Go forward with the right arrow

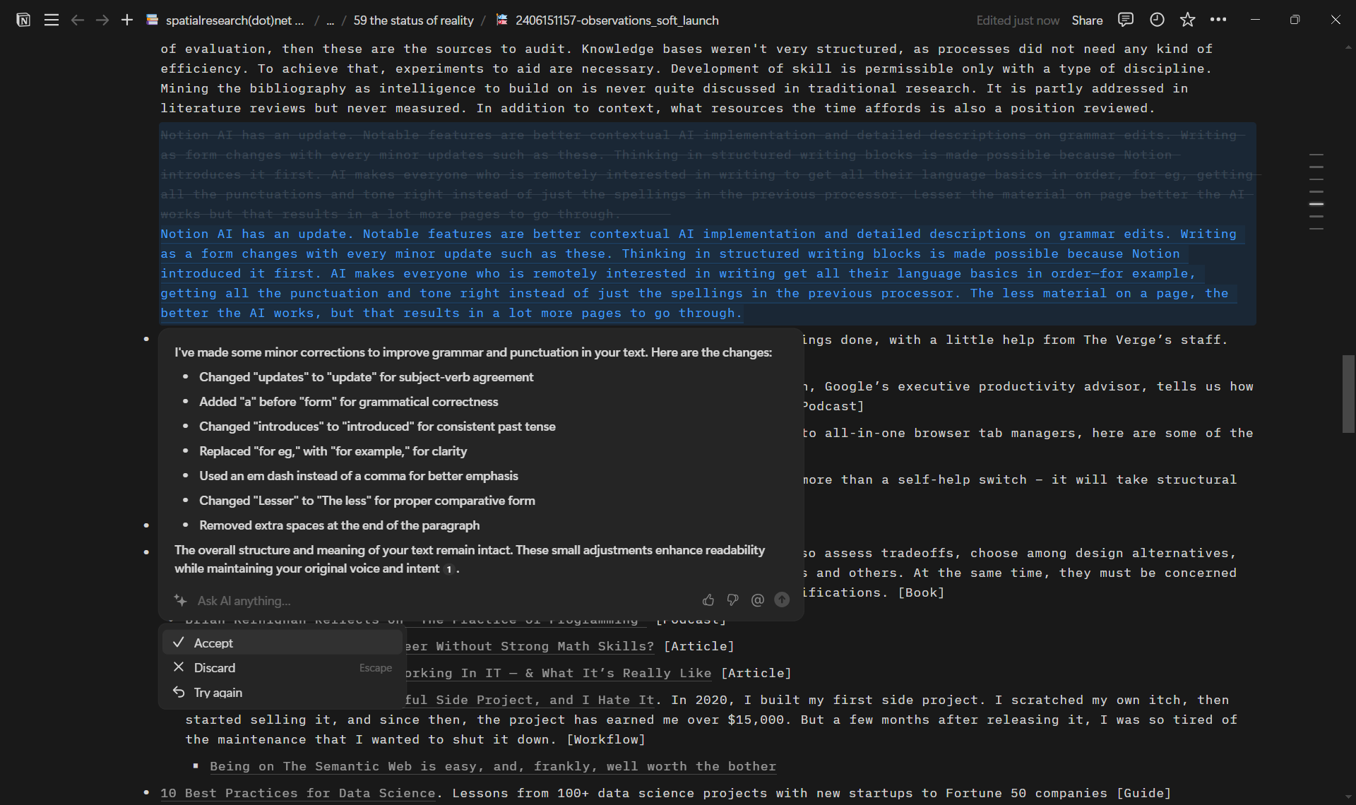pos(102,20)
